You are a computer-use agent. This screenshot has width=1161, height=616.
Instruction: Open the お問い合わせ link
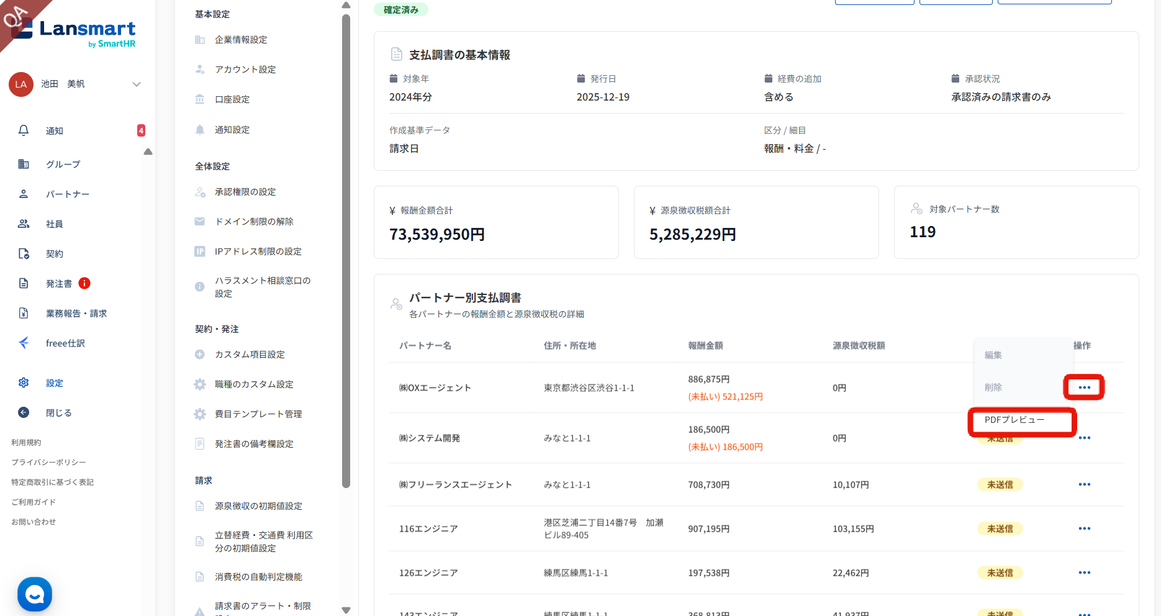pyautogui.click(x=34, y=522)
